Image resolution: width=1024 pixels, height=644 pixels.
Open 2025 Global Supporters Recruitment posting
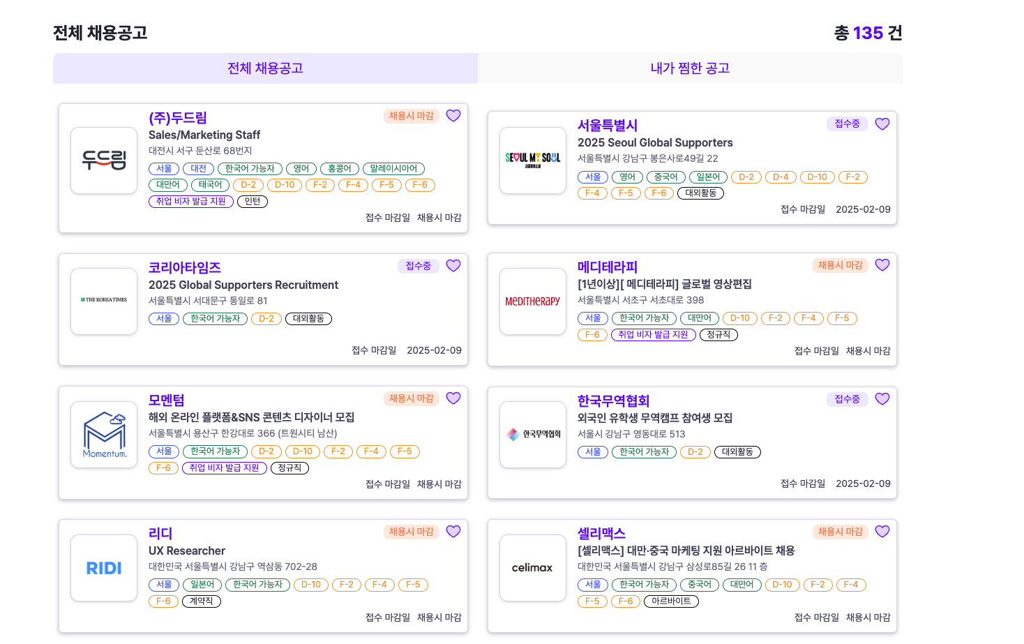click(x=243, y=285)
